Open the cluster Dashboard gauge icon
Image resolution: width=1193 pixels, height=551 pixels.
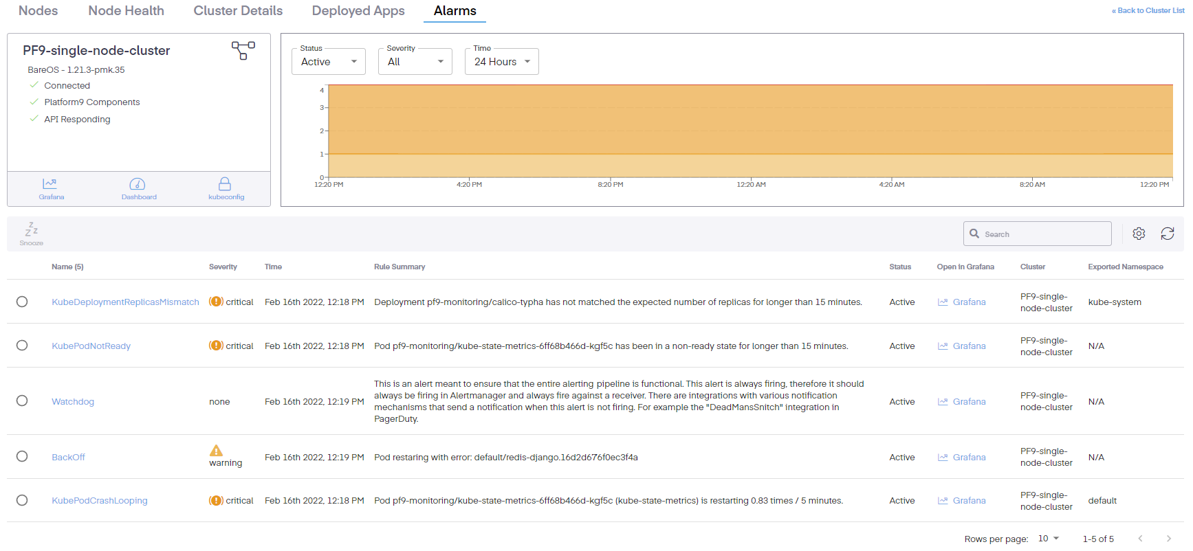[x=138, y=184]
